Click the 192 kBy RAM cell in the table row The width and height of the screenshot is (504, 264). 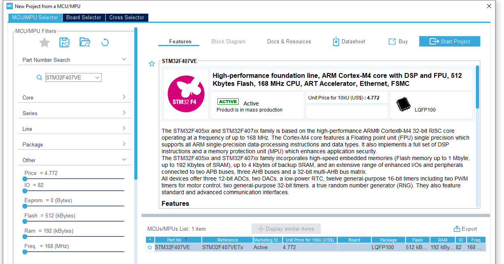pos(442,248)
